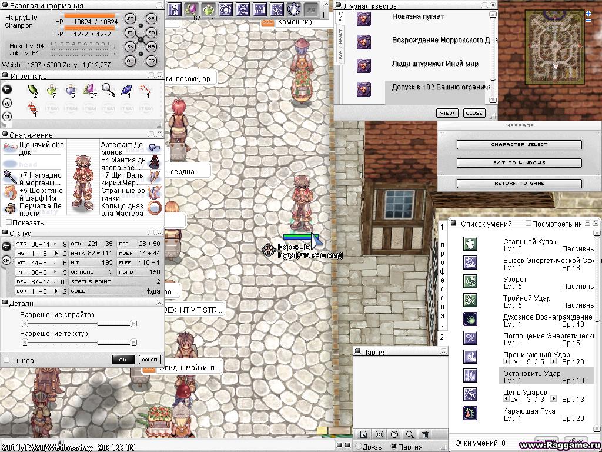Viewport: 602px width, 452px height.
Task: Switch inventory to IT tab
Action: 7,89
